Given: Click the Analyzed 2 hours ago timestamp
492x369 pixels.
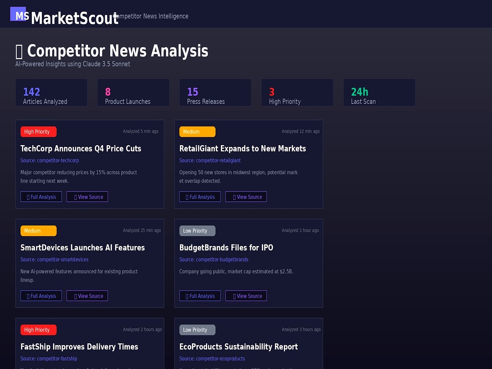Looking at the screenshot, I should pyautogui.click(x=143, y=330).
